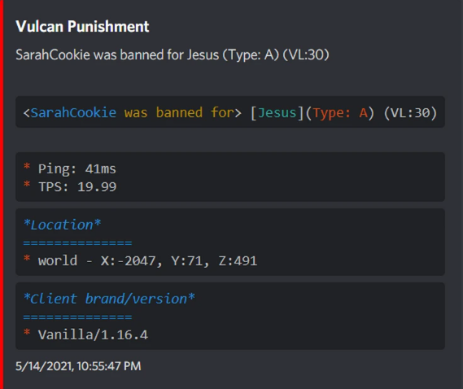Click the Vulcan Punishment embed title
Image resolution: width=463 pixels, height=389 pixels.
[82, 27]
